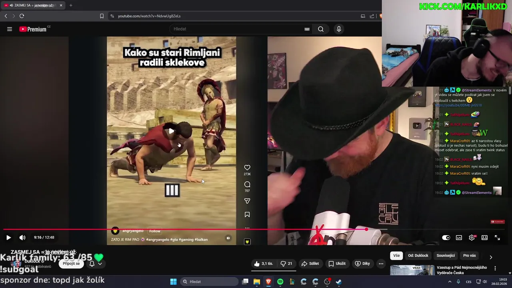The height and width of the screenshot is (288, 512).
Task: Click the browser share icon
Action: pos(372,16)
